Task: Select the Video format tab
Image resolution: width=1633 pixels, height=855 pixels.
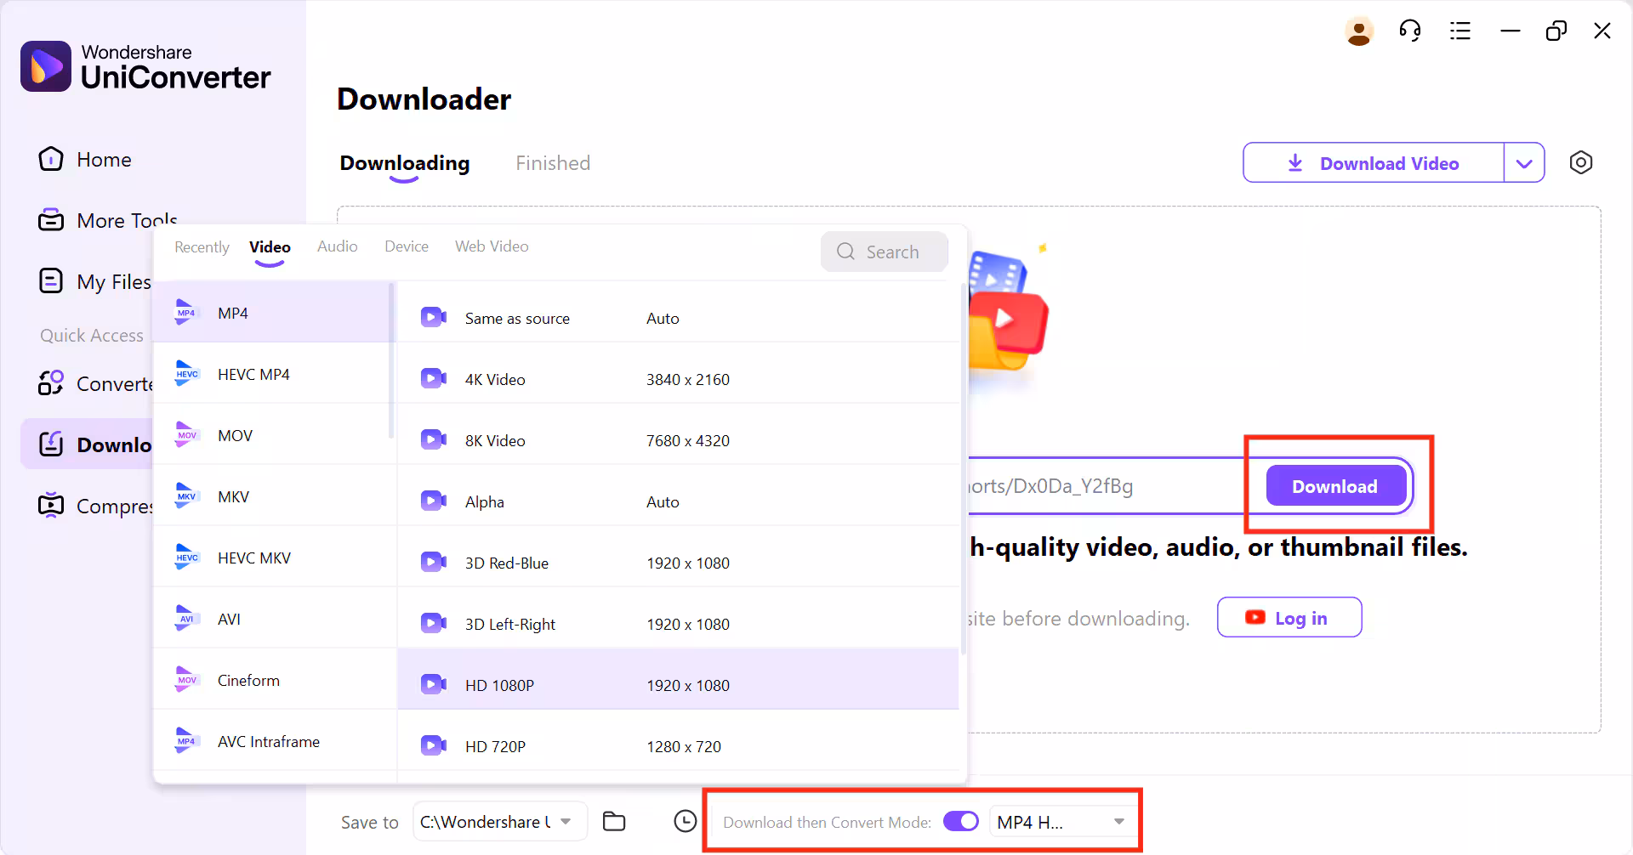Action: tap(270, 247)
